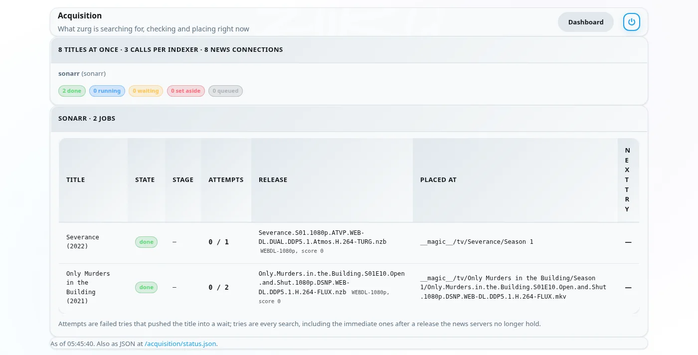The image size is (698, 355).
Task: Click the '0 / 2' attempts value
Action: click(x=218, y=287)
